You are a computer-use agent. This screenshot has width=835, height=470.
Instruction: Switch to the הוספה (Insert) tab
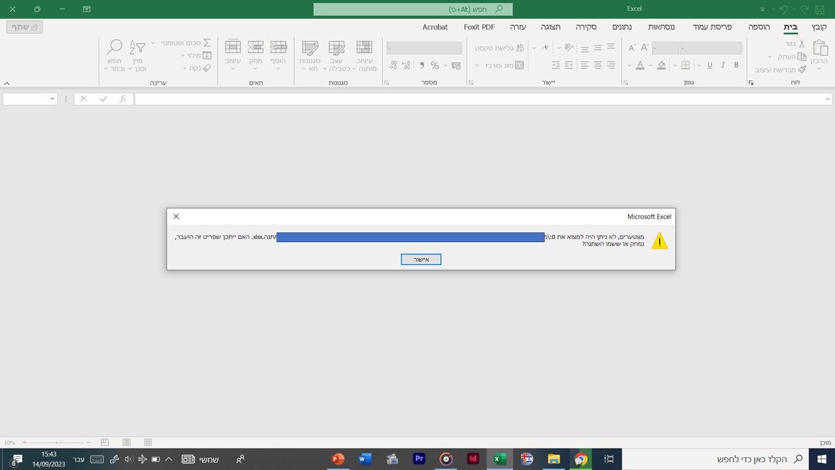click(759, 27)
